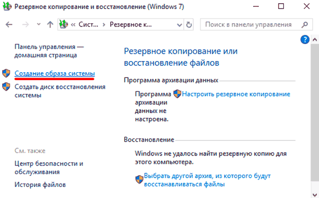The width and height of the screenshot is (319, 198).
Task: Click Выбрать другой архив link
Action: coord(207,180)
